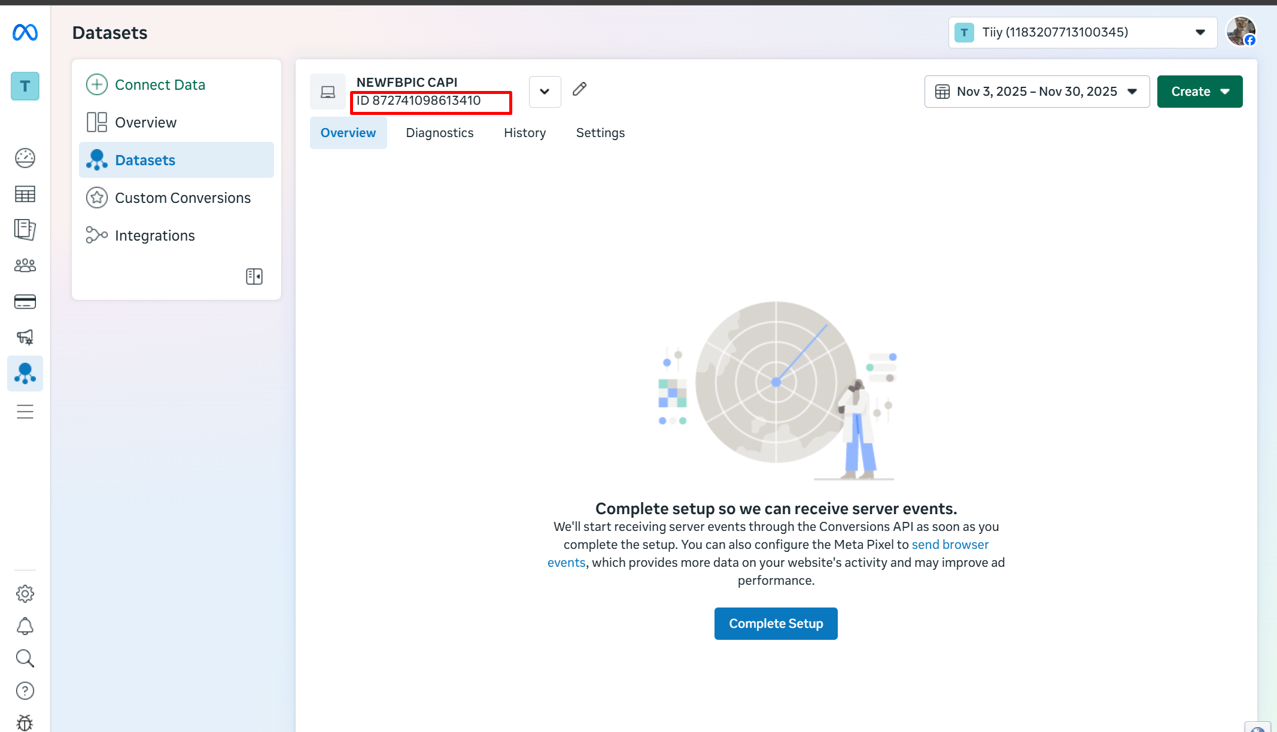Click the search magnifier icon in sidebar

25,658
